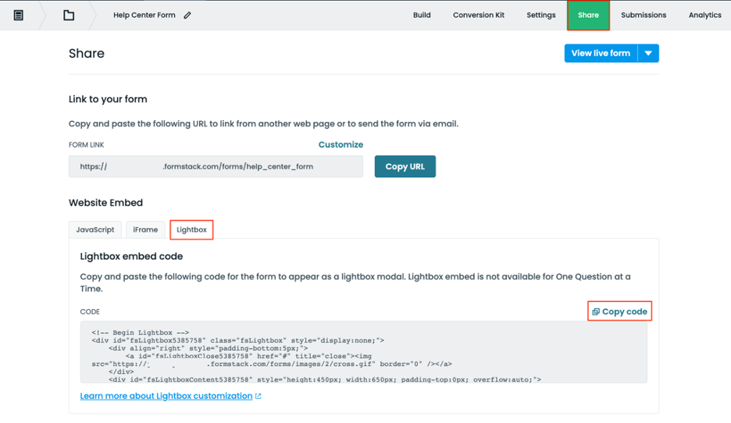
Task: Click the copy icon beside Copy code
Action: (596, 311)
